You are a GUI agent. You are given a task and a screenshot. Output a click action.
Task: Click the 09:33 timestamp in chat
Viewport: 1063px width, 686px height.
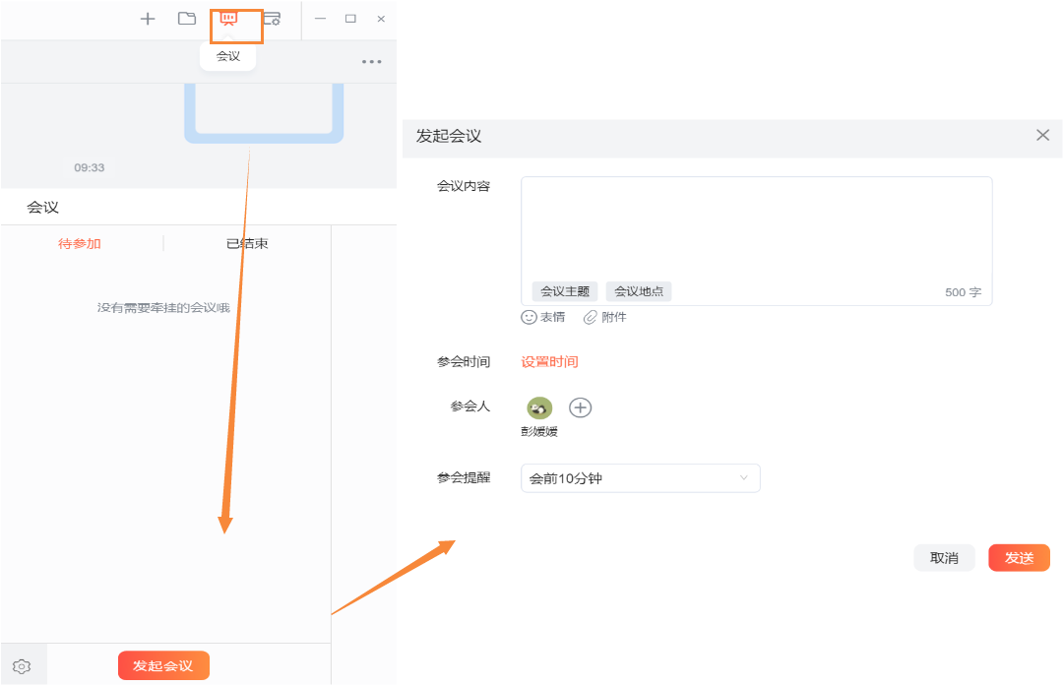pyautogui.click(x=90, y=167)
